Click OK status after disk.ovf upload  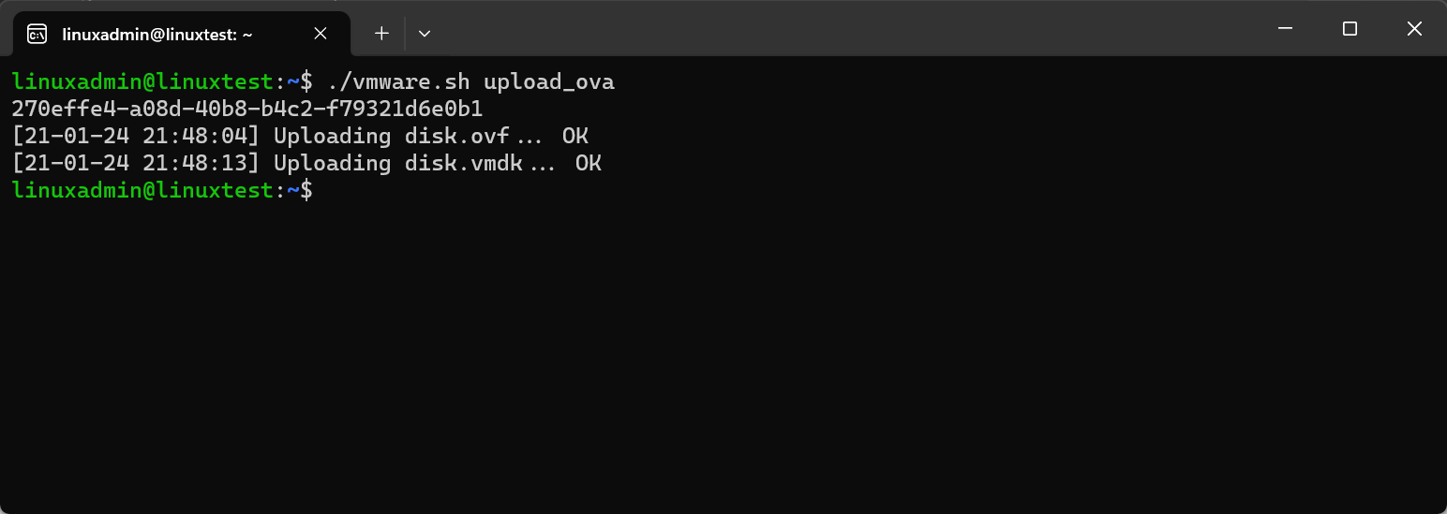pos(574,136)
